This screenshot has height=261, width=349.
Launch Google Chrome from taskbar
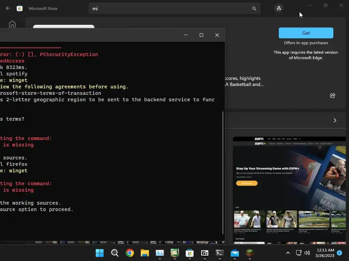coord(130,253)
